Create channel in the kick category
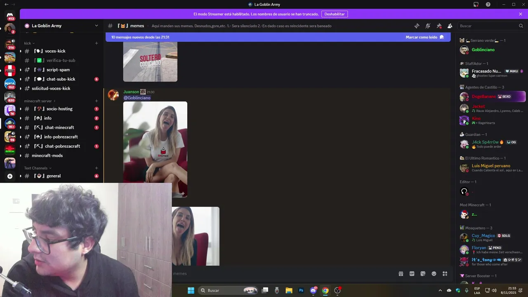The image size is (528, 297). tap(97, 43)
